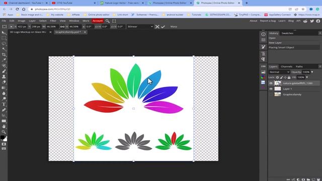Select the Type tool
The image size is (322, 181).
4,105
